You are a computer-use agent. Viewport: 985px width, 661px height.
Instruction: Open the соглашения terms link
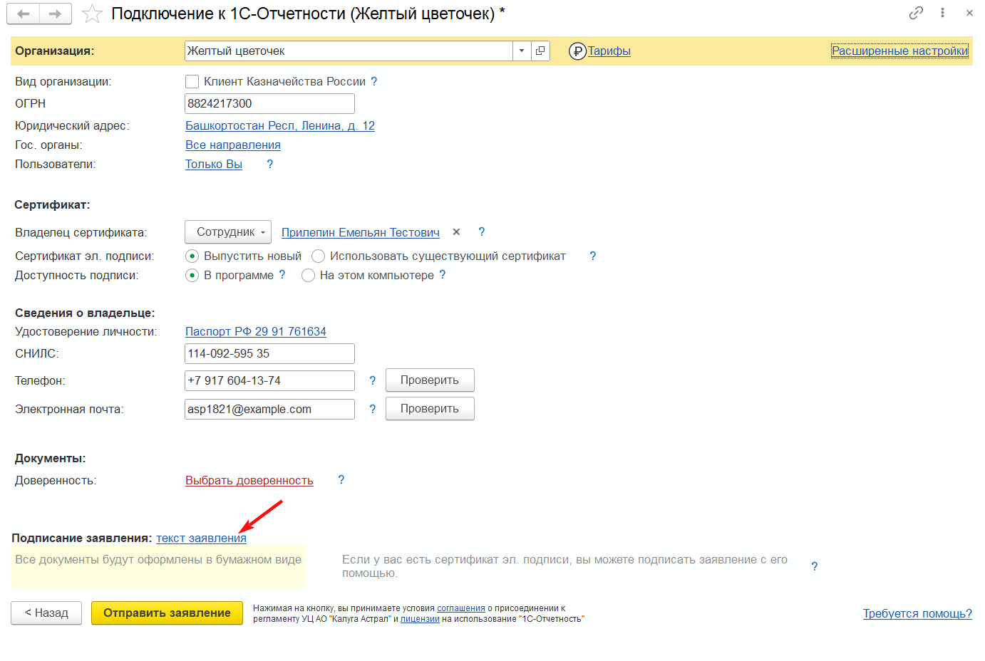(461, 608)
